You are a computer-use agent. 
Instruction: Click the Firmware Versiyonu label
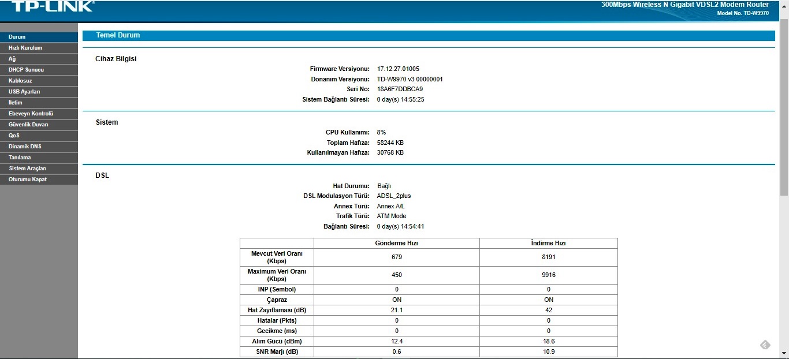pos(340,69)
